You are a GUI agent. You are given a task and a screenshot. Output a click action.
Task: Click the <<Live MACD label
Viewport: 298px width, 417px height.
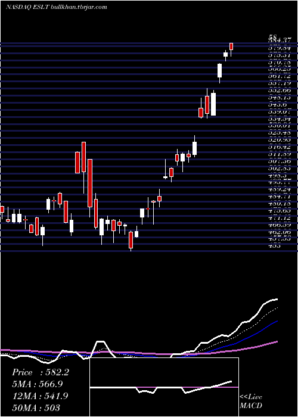(251, 402)
